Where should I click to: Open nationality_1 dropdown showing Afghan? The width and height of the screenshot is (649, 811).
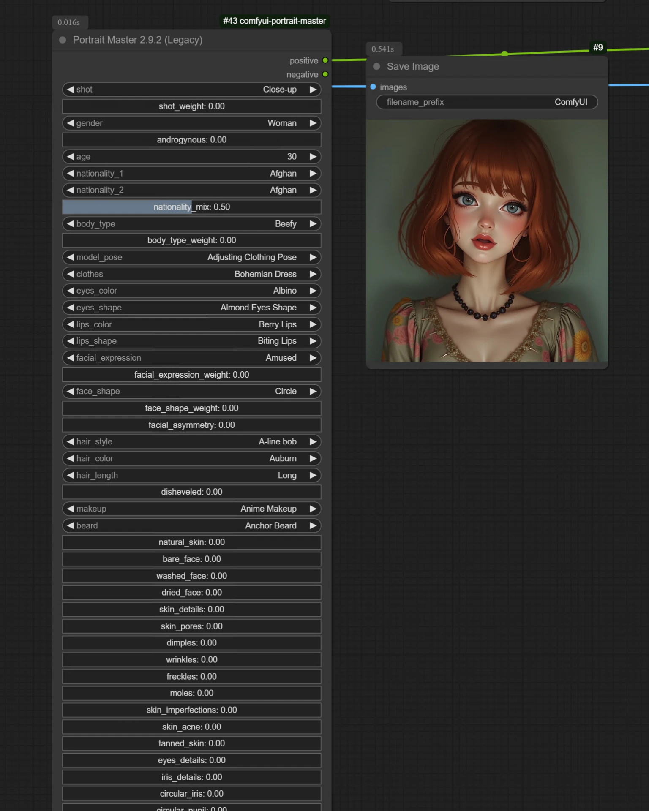click(191, 174)
